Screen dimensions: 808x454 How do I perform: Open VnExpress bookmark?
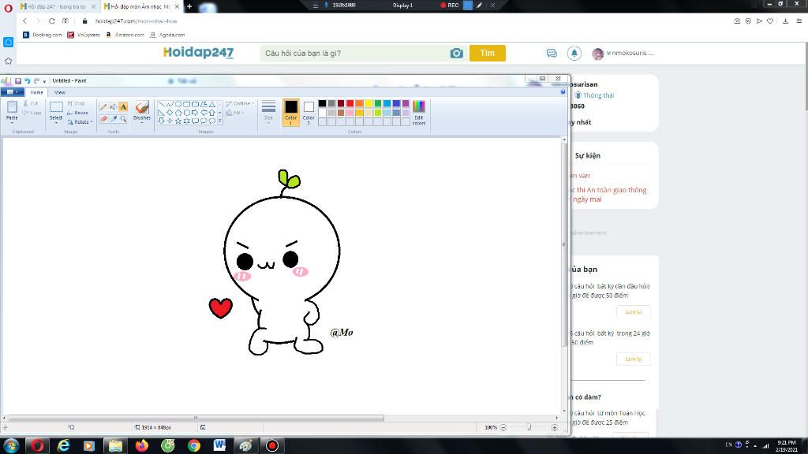(84, 35)
